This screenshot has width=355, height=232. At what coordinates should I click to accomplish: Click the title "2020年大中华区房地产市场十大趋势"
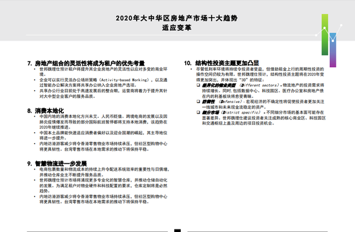(x=177, y=18)
